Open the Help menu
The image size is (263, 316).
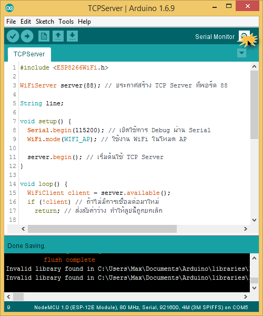[84, 22]
